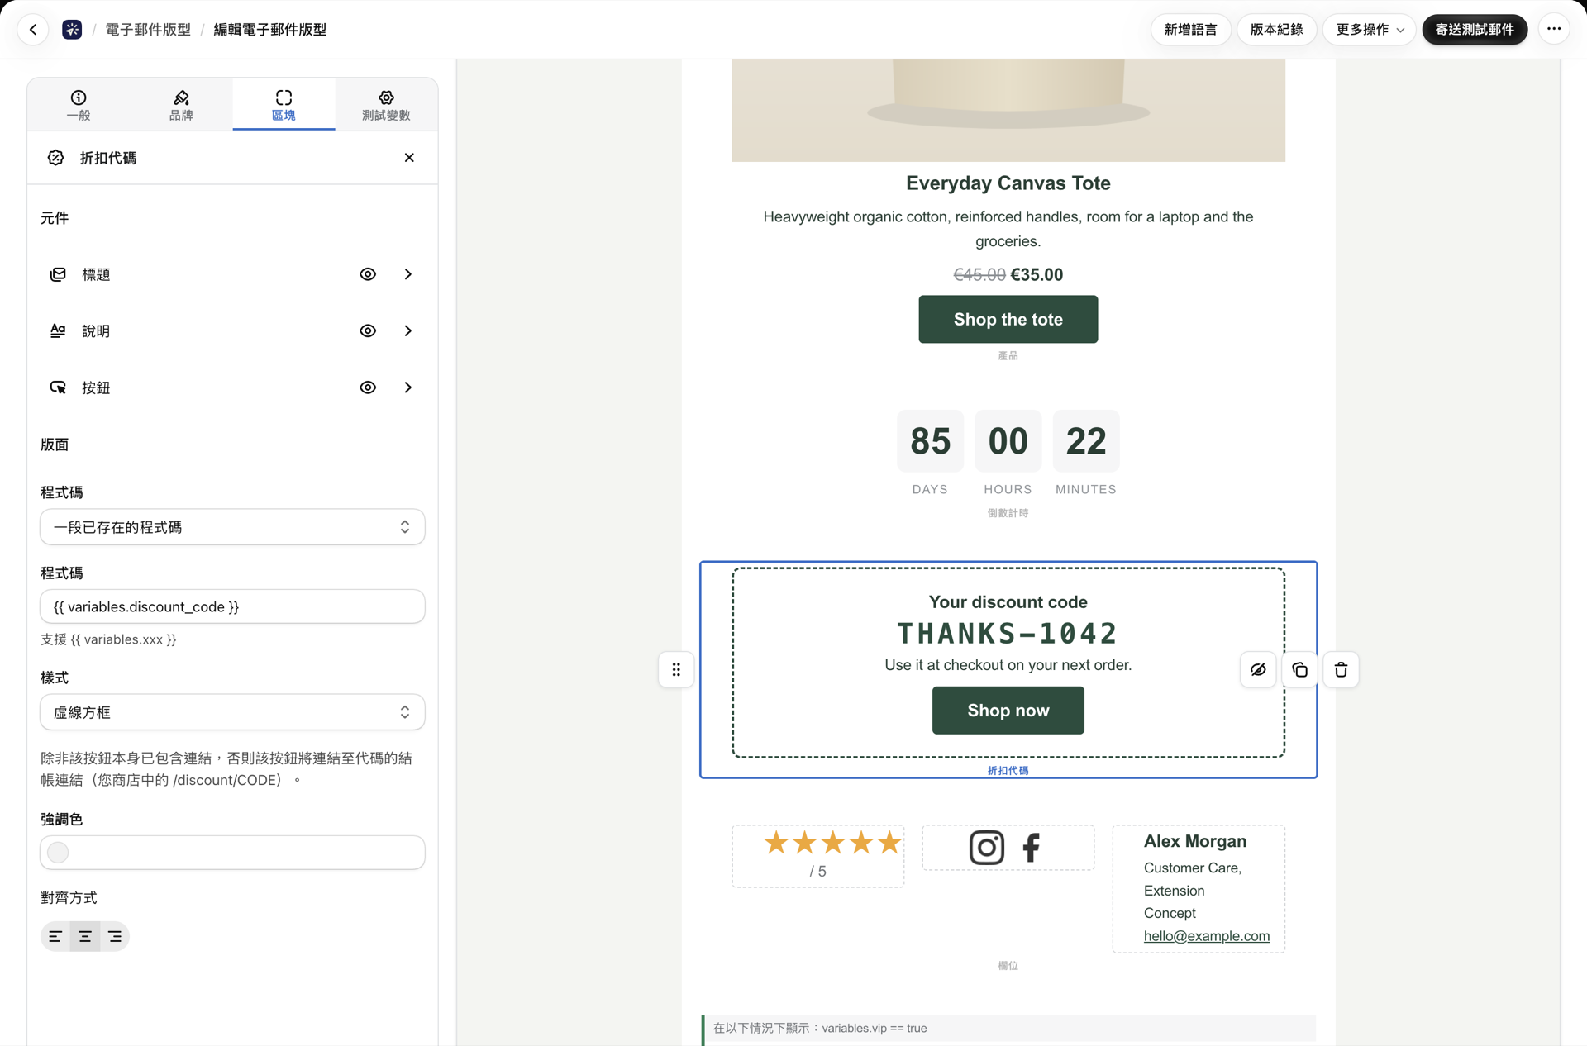This screenshot has width=1587, height=1046.
Task: Click the 新增語言 button
Action: point(1190,30)
